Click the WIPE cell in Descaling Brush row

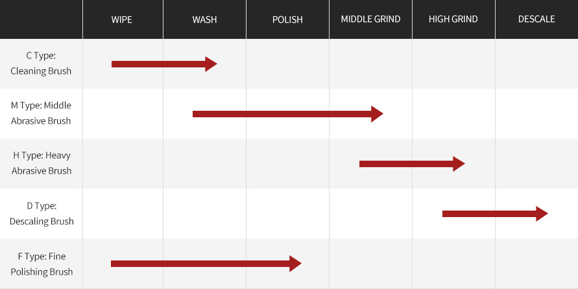pyautogui.click(x=123, y=213)
